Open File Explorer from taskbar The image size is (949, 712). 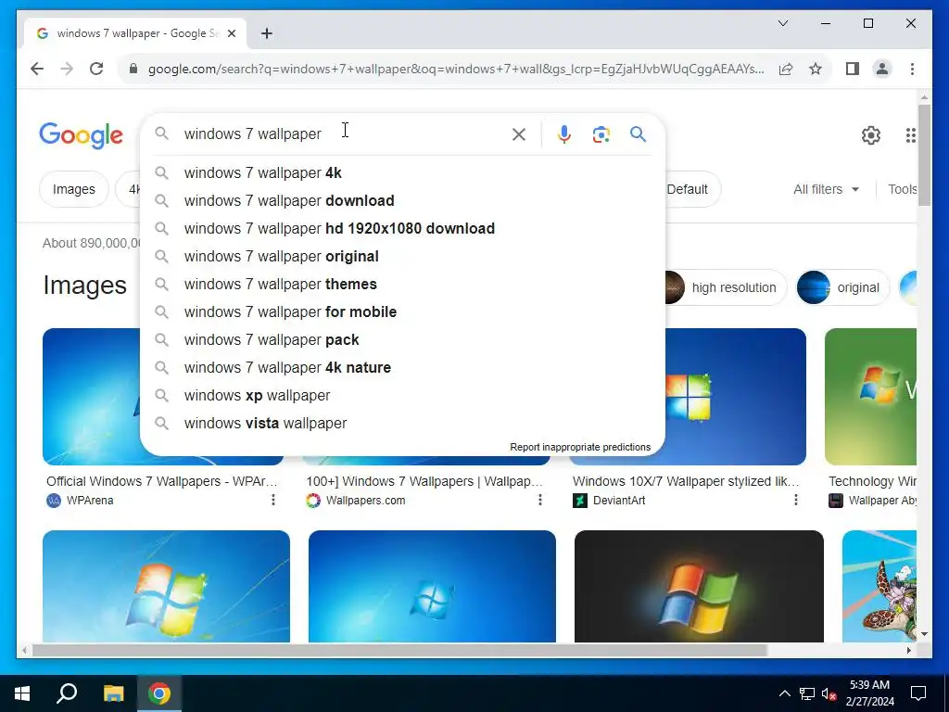[113, 693]
